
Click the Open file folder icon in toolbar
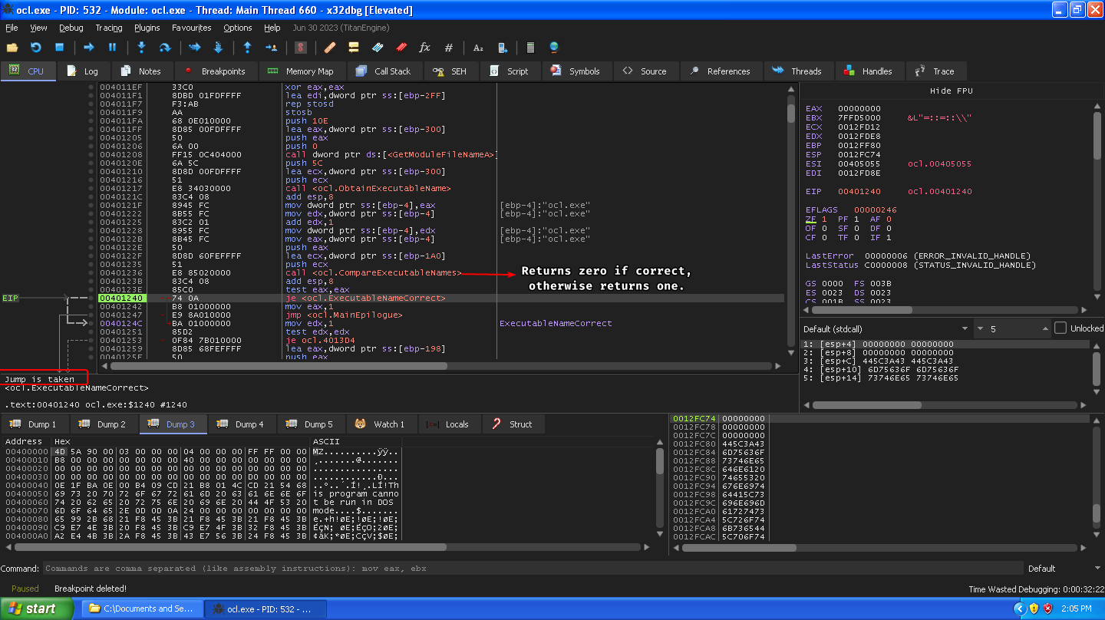12,48
